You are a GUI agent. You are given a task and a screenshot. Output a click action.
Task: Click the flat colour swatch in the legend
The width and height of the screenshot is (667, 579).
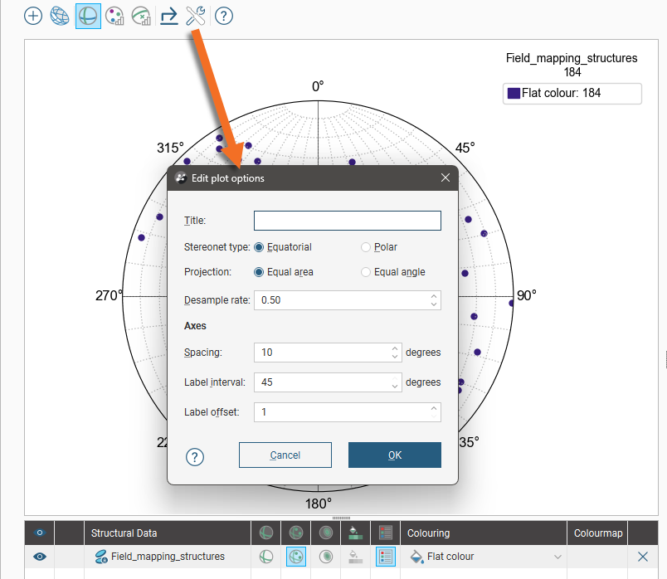[514, 94]
